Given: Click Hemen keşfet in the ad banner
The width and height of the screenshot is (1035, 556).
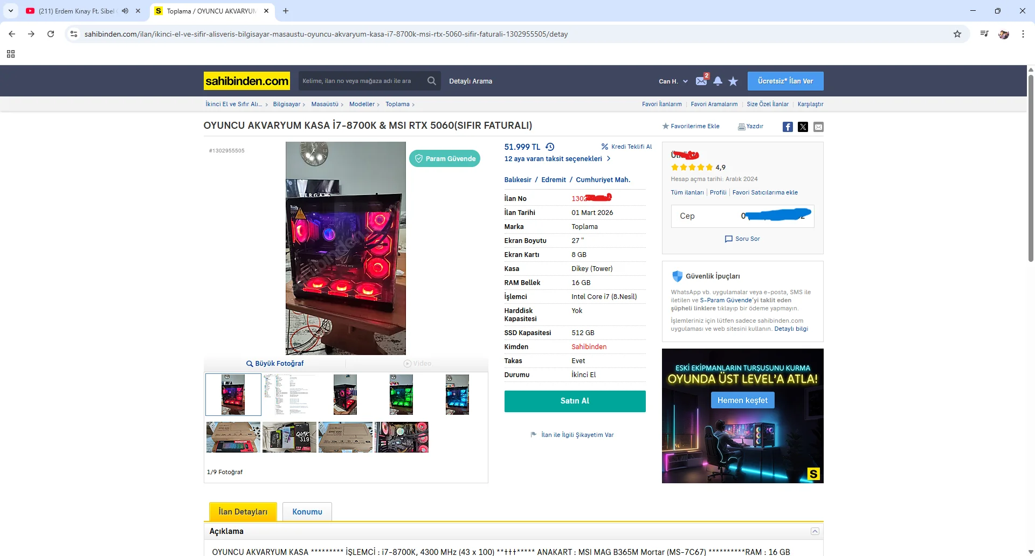Looking at the screenshot, I should [x=742, y=400].
